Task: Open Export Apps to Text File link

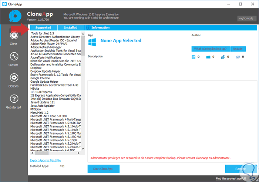Action: 45,161
